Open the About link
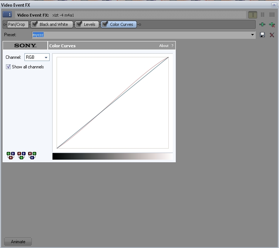The height and width of the screenshot is (248, 279). (x=164, y=46)
